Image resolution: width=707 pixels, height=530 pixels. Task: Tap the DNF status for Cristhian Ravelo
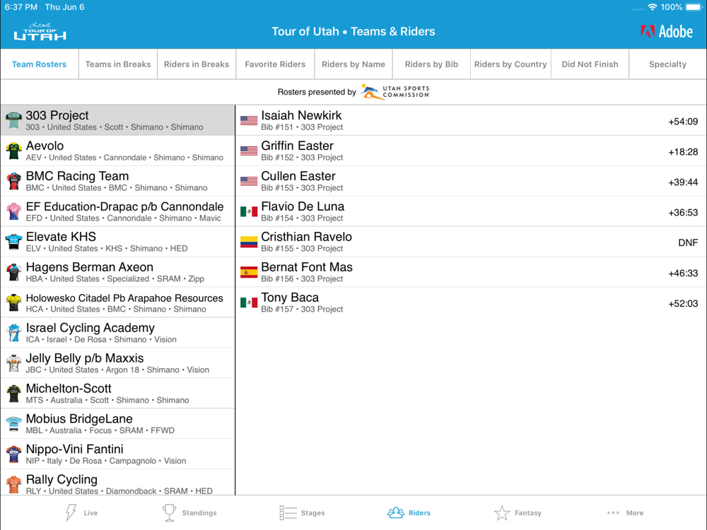click(688, 243)
